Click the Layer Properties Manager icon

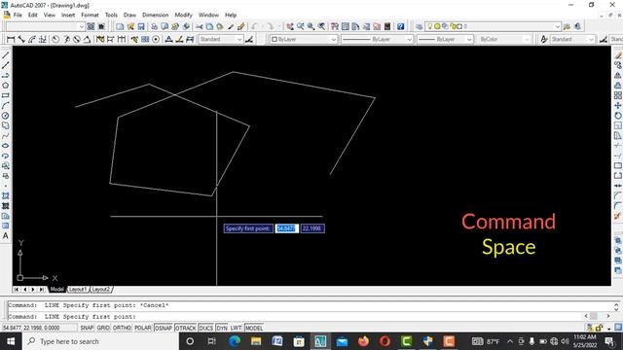click(x=420, y=26)
